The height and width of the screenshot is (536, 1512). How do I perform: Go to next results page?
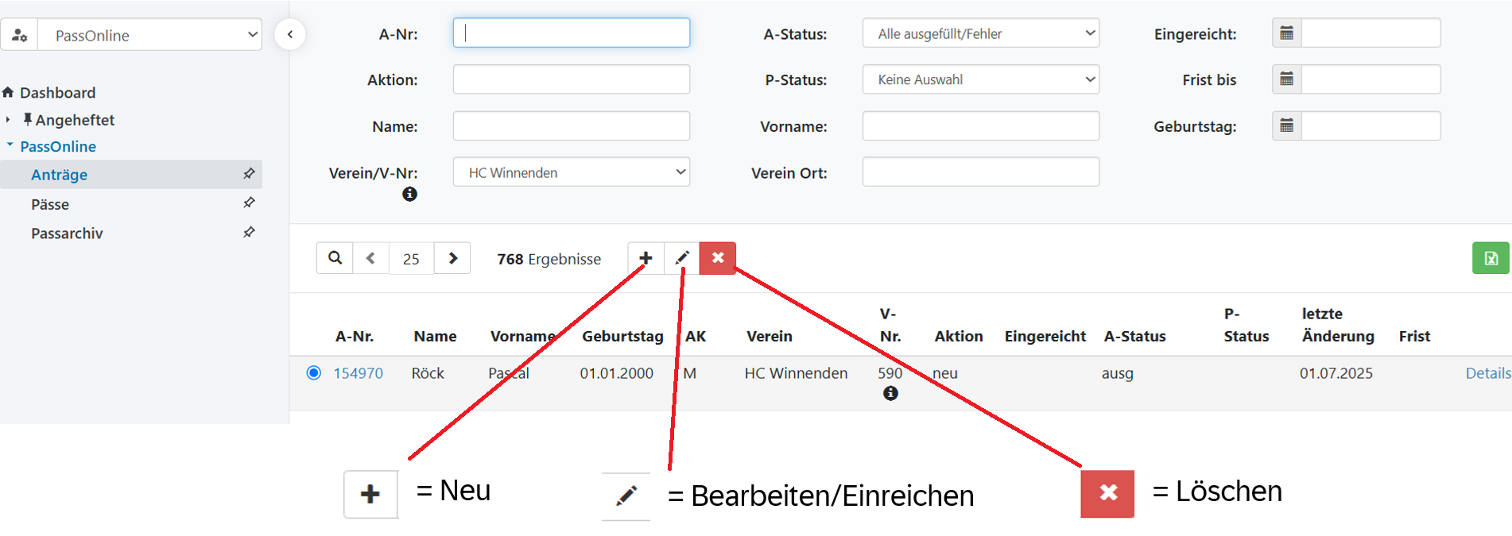452,258
